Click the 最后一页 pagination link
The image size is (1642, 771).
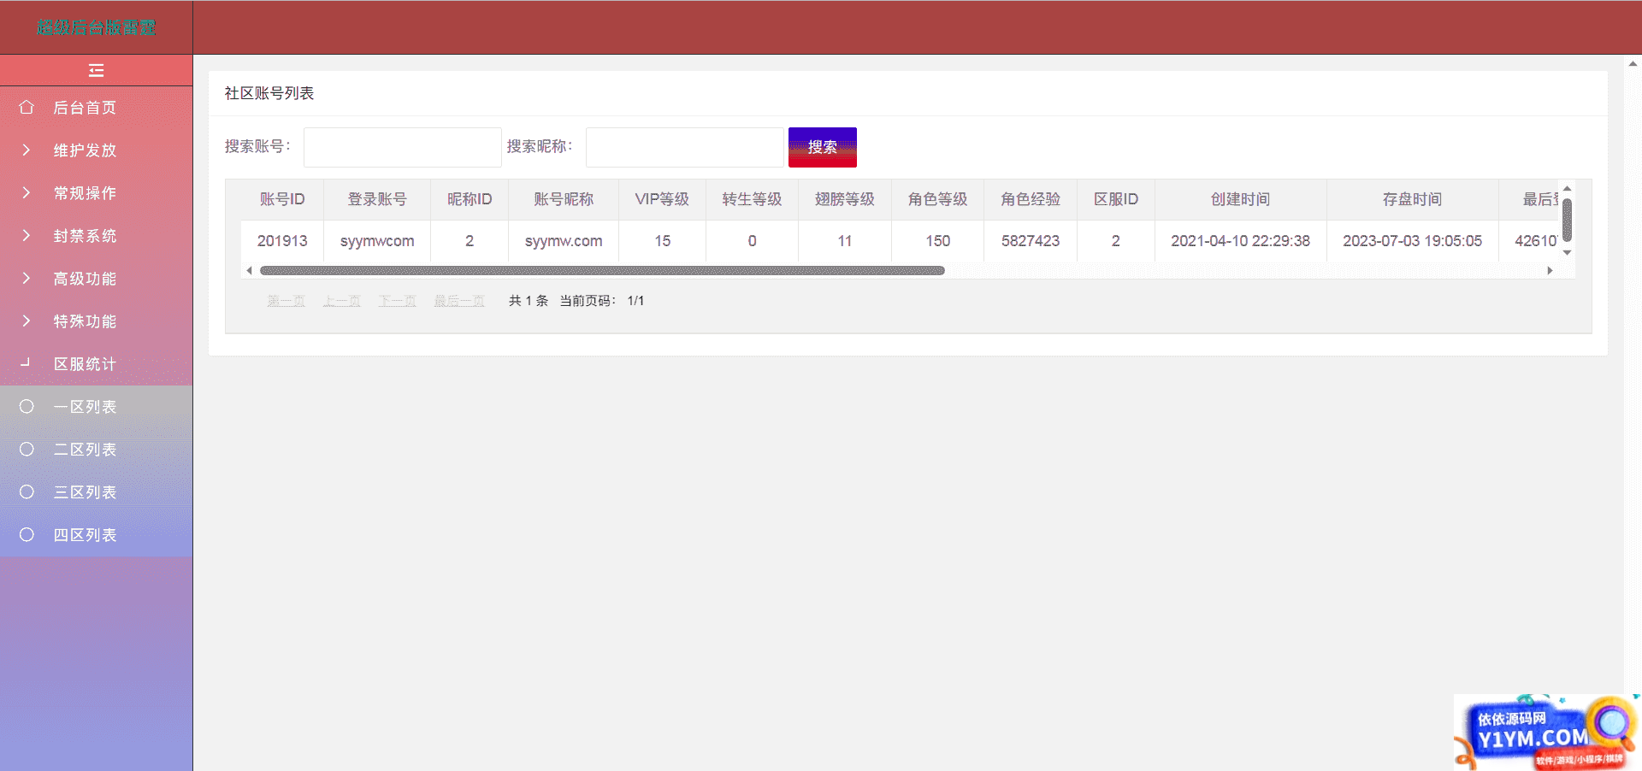point(459,301)
